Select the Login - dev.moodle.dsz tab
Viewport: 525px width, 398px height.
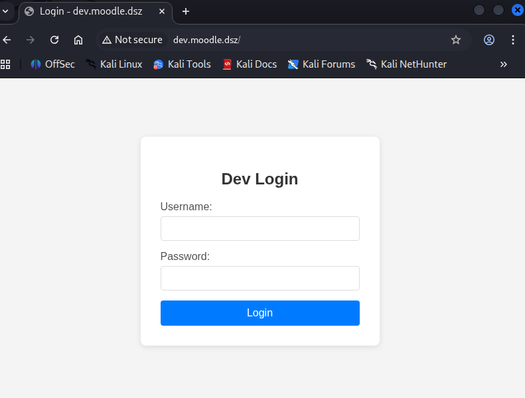[x=90, y=11]
